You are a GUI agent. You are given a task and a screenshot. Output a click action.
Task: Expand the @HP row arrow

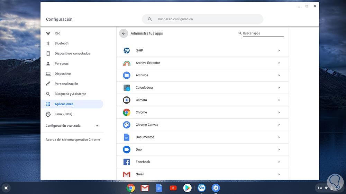coord(279,50)
